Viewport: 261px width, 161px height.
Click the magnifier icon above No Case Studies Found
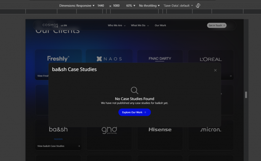pos(135,91)
